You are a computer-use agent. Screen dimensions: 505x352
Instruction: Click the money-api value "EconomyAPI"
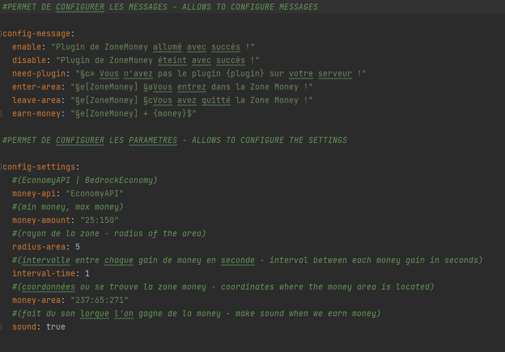[97, 193]
